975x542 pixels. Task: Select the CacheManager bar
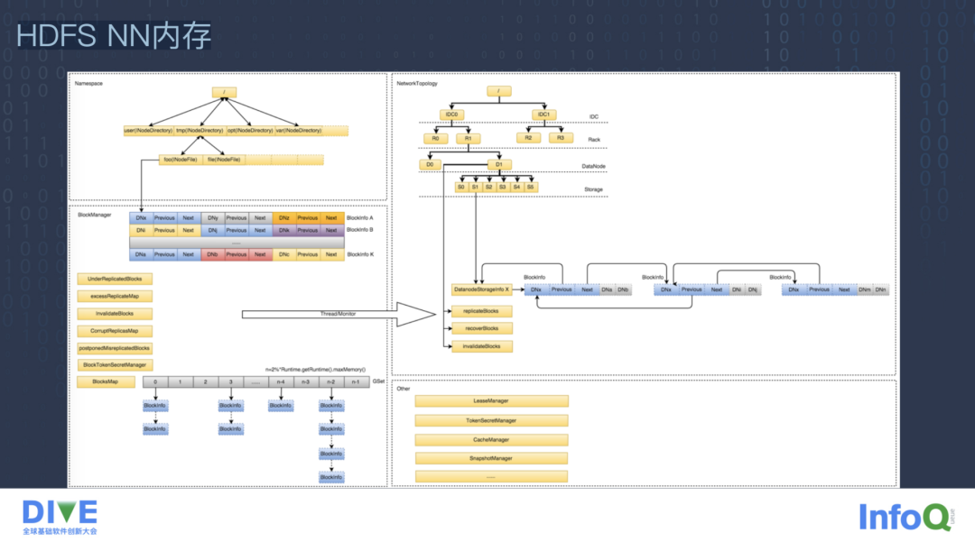pyautogui.click(x=491, y=440)
